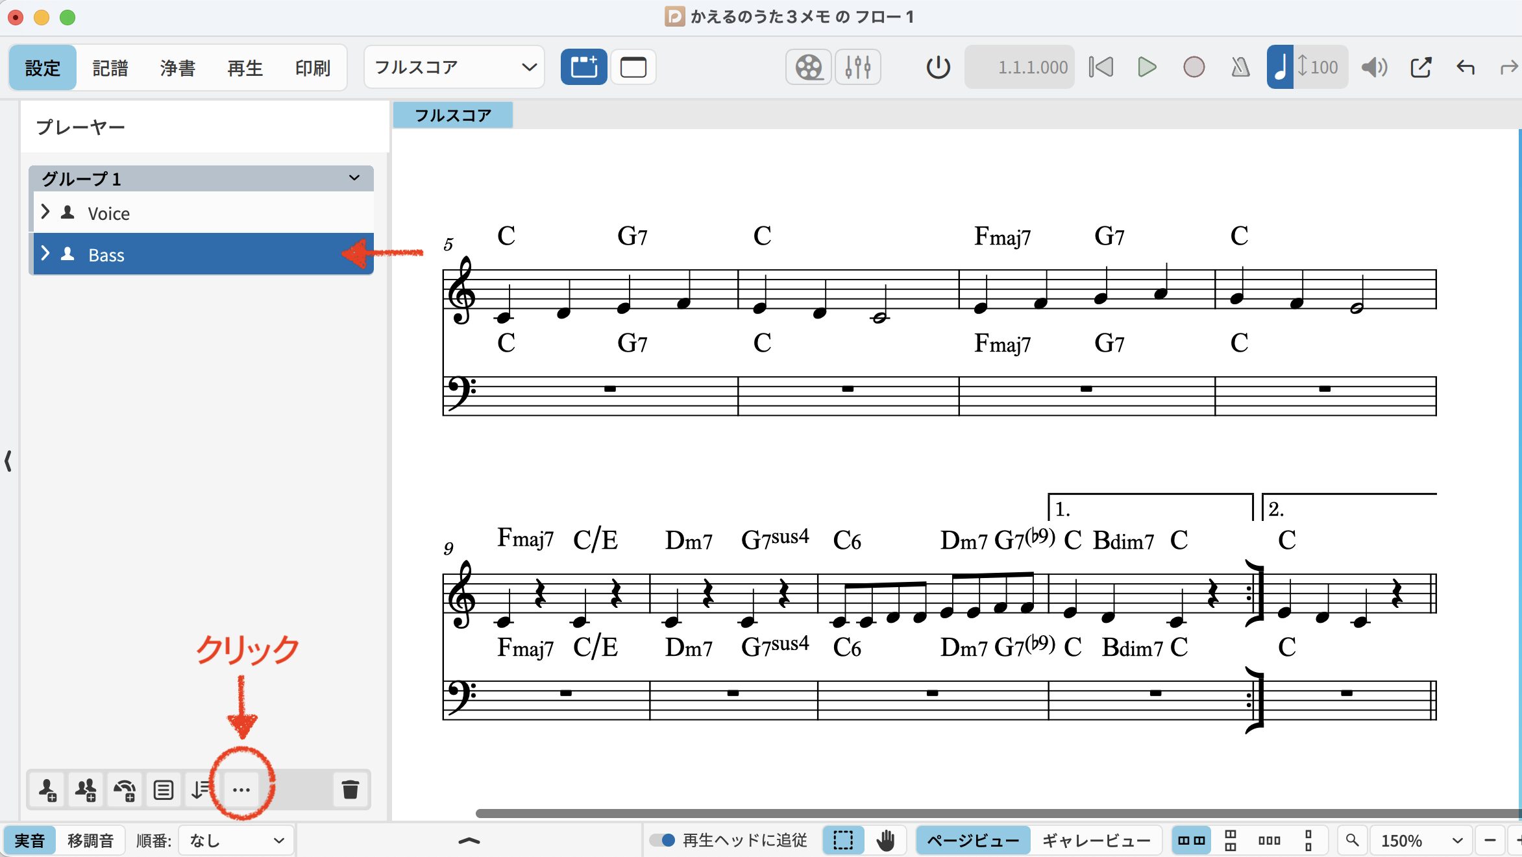This screenshot has height=857, width=1522.
Task: Click the add section player icon
Action: coord(85,790)
